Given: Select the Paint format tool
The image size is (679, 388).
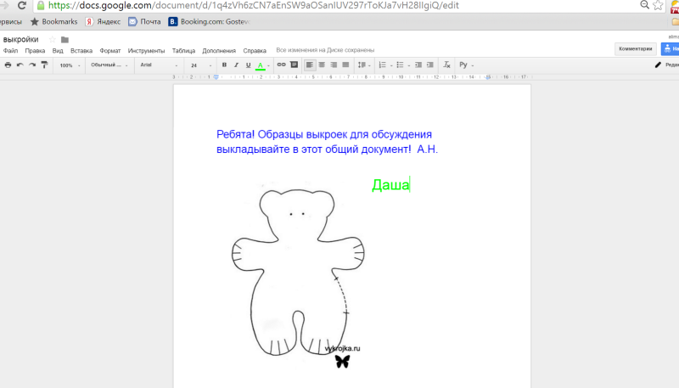Looking at the screenshot, I should tap(44, 65).
